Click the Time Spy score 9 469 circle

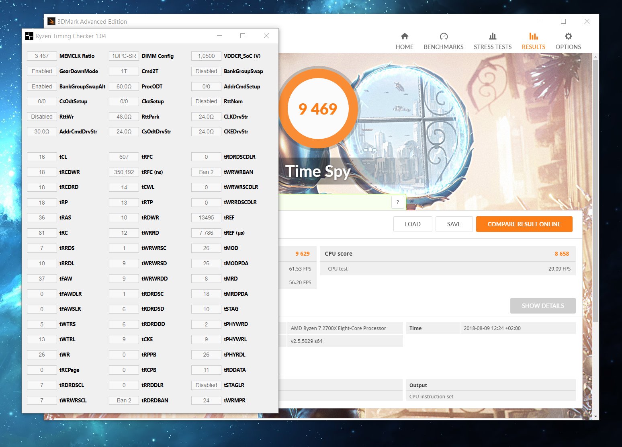click(318, 109)
